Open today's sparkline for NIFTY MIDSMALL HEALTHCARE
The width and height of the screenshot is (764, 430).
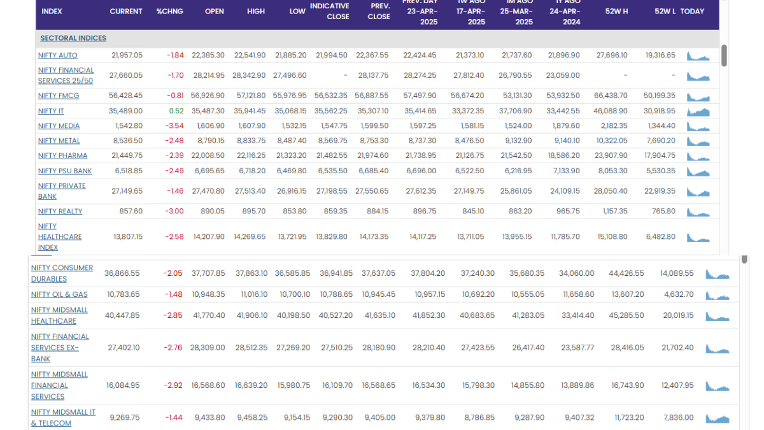[718, 315]
